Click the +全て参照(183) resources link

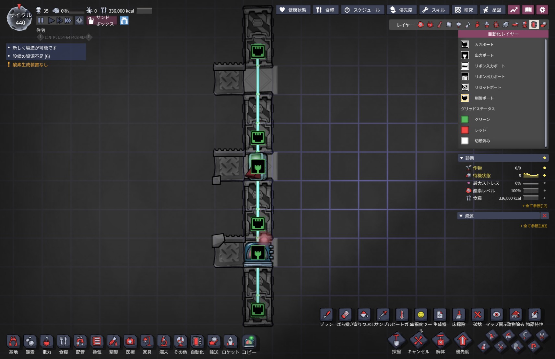[534, 226]
